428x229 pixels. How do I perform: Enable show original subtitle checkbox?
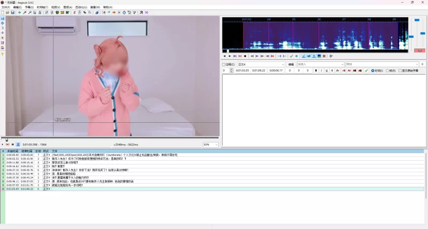coord(400,70)
